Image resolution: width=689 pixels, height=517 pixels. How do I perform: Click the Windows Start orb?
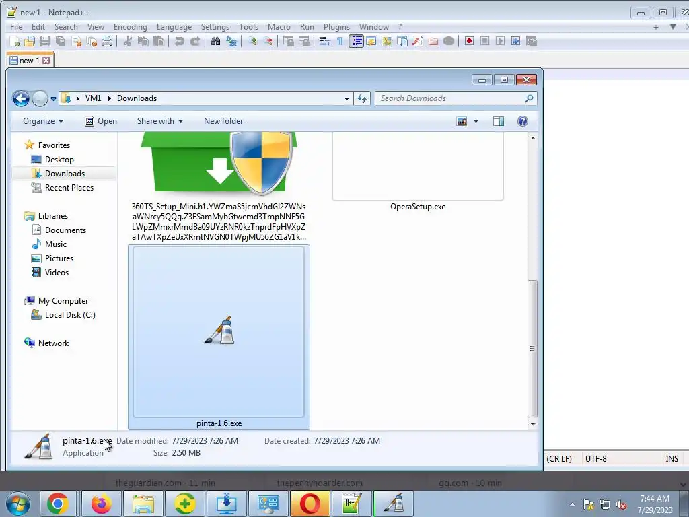17,504
